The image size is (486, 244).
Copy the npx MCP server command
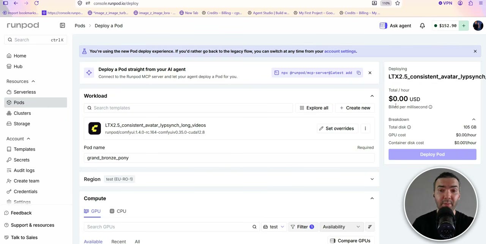point(358,73)
